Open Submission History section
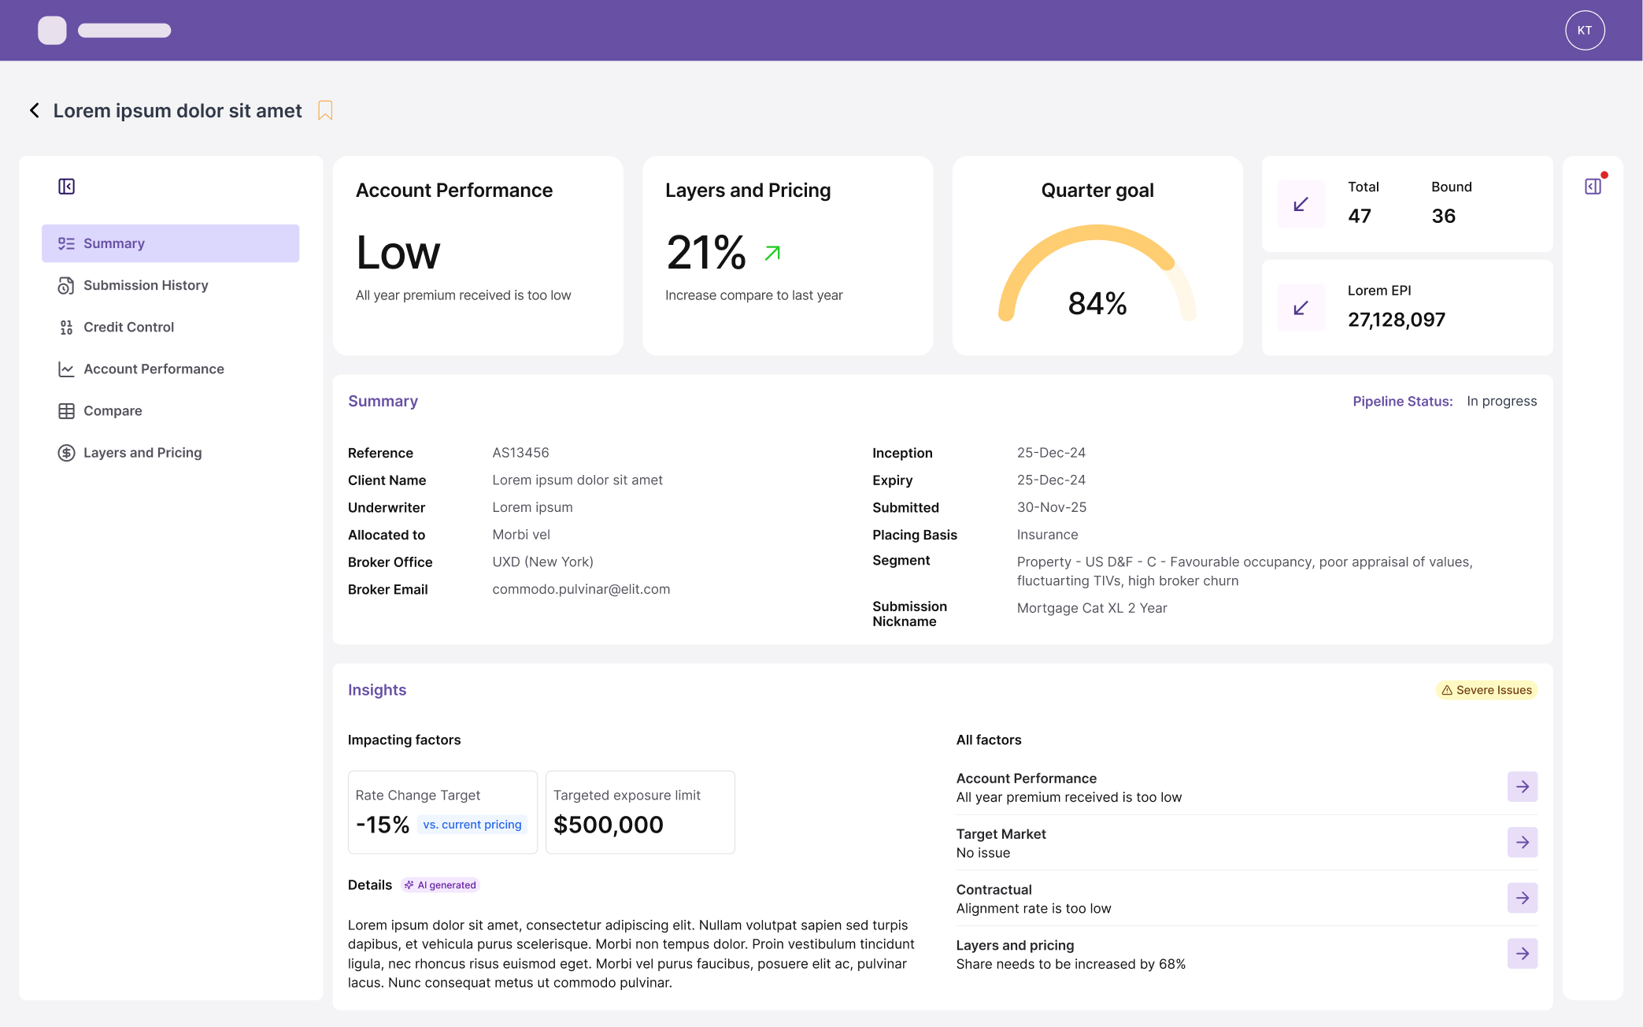This screenshot has width=1643, height=1027. pos(146,285)
